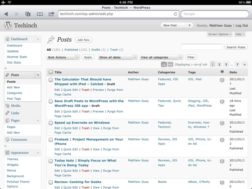Screen dimensions: 252x189
Task: Tap the Google search field
Action: click(x=215, y=14)
